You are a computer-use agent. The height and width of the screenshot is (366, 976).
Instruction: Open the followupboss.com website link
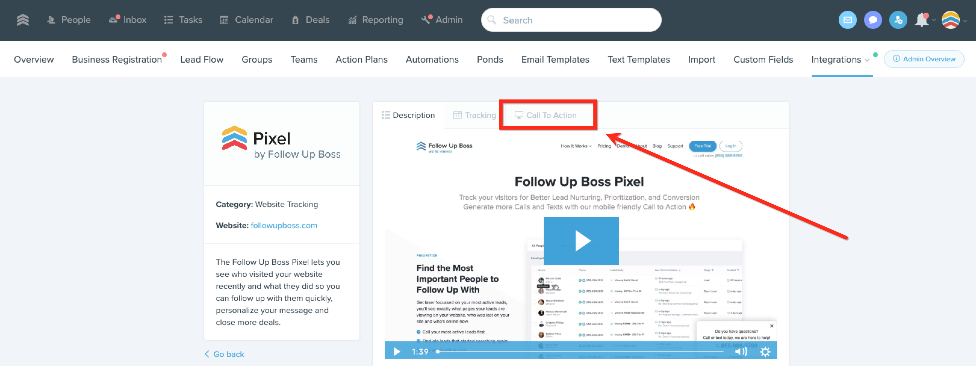284,225
